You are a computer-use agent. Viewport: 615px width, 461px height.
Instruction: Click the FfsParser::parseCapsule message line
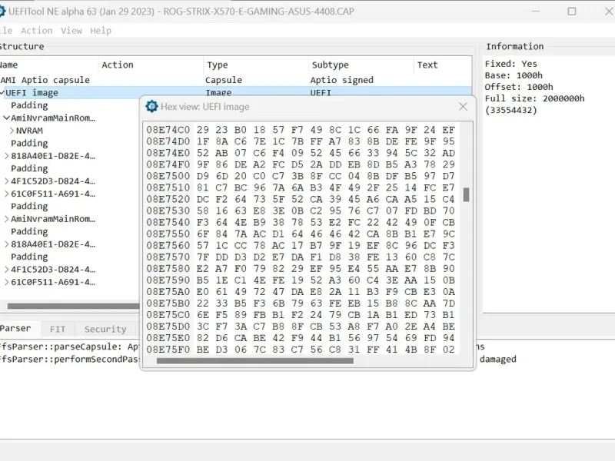70,347
